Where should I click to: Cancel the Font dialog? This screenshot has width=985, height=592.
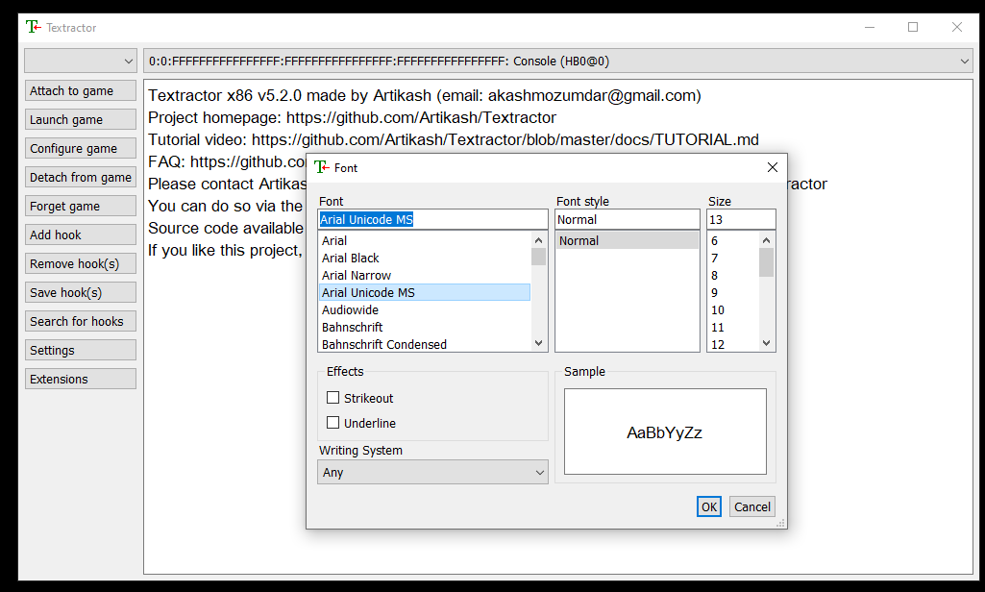[x=751, y=506]
